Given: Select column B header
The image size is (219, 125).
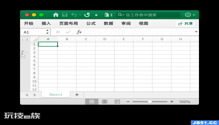Looking at the screenshot, I should [67, 39].
